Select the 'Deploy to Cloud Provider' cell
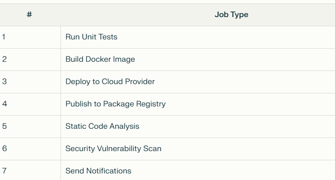This screenshot has width=335, height=180. [x=198, y=82]
